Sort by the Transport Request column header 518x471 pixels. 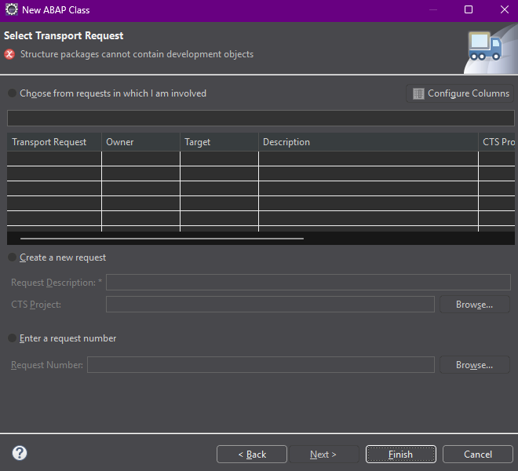coord(54,142)
